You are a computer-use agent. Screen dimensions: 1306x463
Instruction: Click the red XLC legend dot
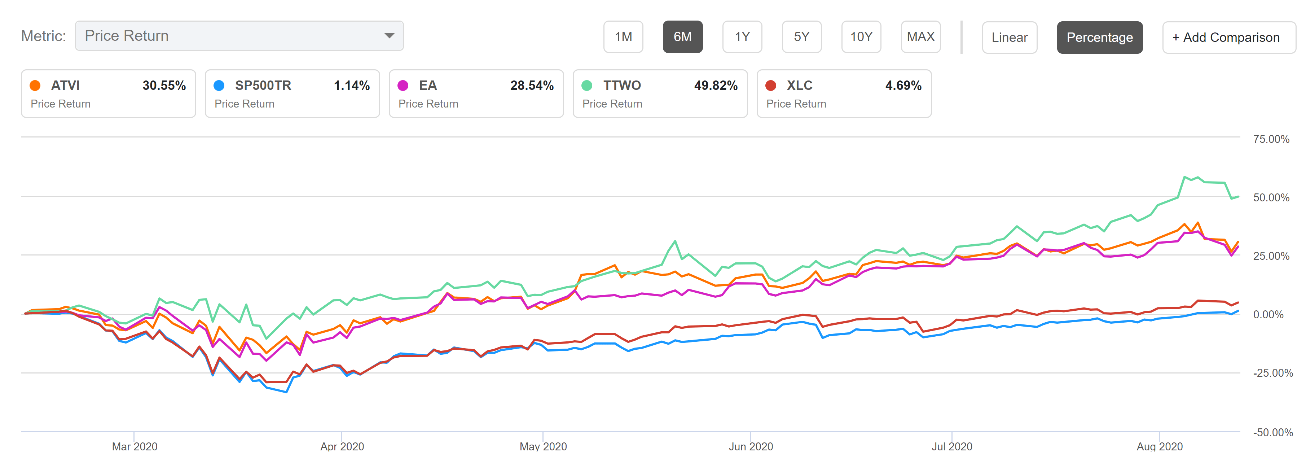click(771, 85)
